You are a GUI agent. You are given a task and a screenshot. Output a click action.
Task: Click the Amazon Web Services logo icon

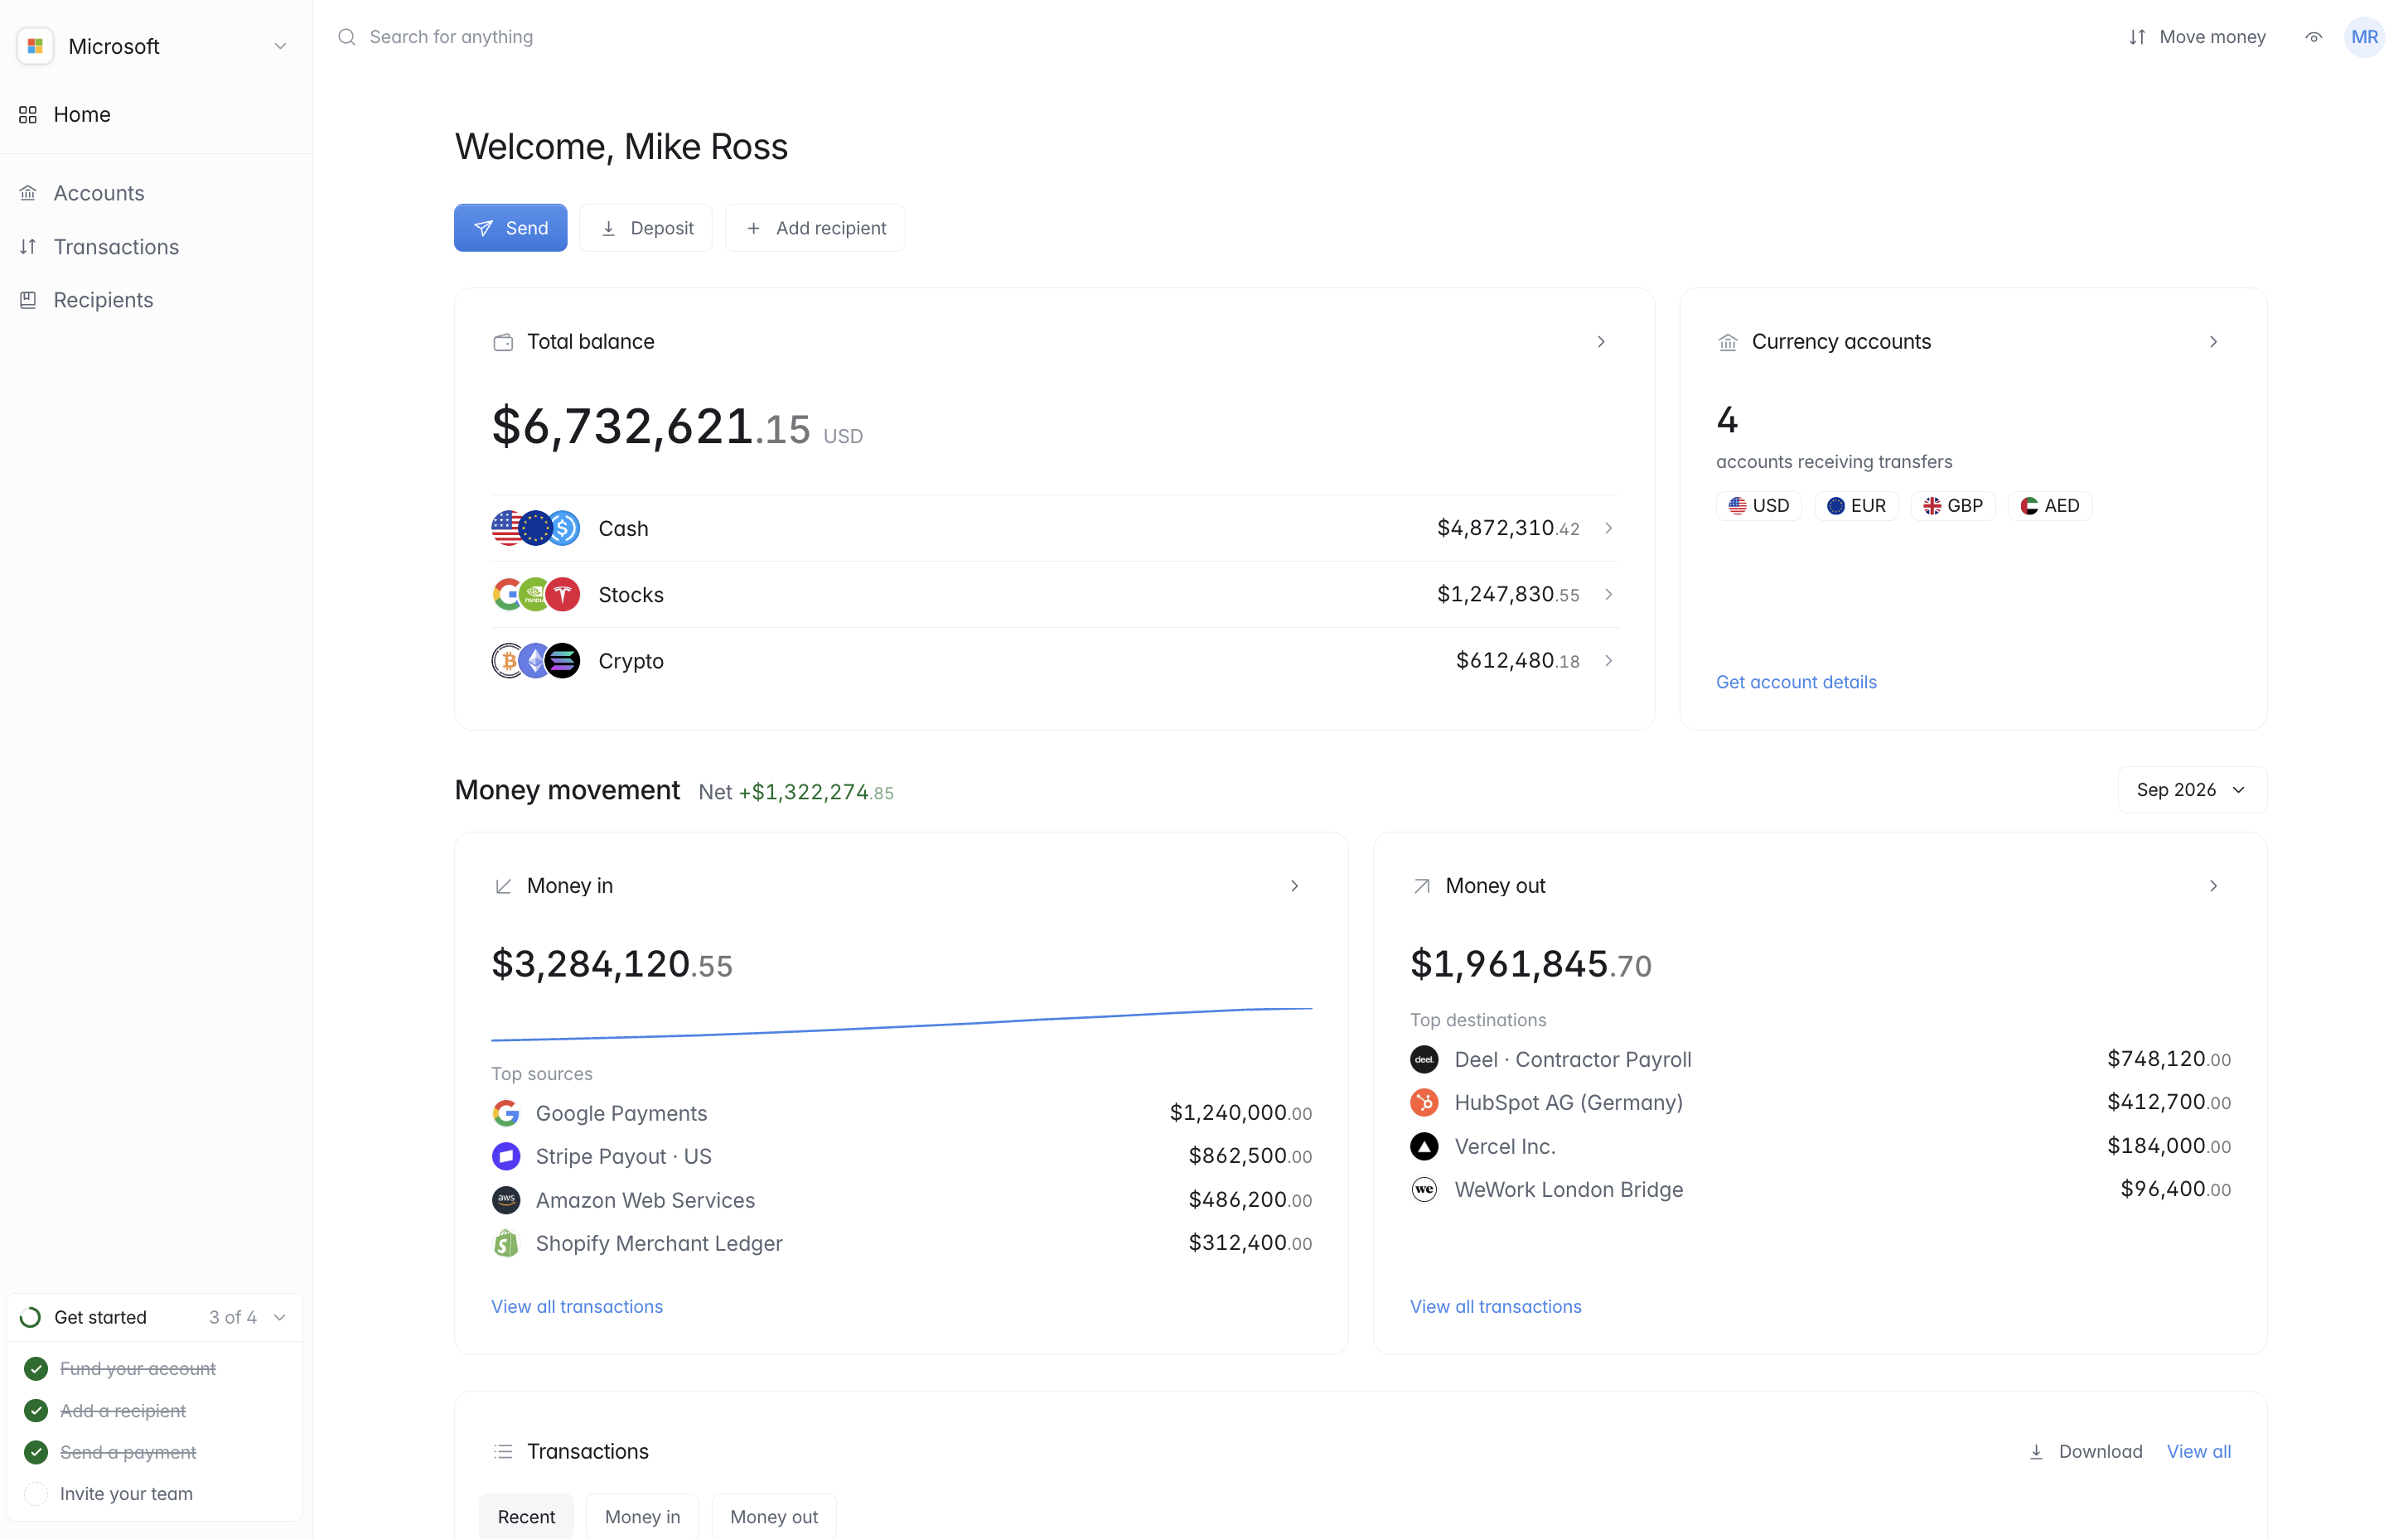click(506, 1199)
